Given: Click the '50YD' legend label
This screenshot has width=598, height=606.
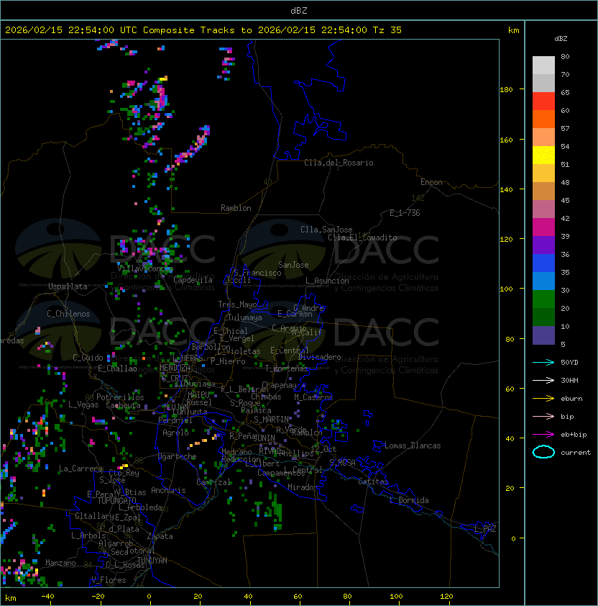Looking at the screenshot, I should tap(569, 362).
